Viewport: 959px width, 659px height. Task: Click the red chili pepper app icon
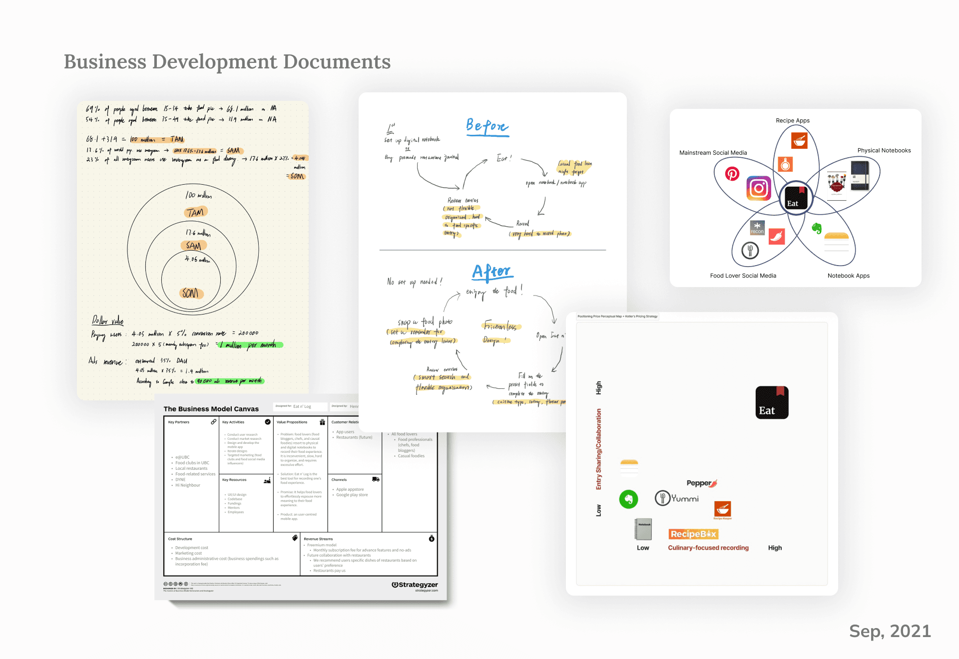click(776, 236)
